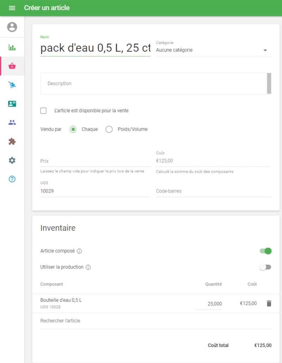Screen dimensions: 282x363
Task: Expand the Catégorie dropdown
Action: (213, 50)
